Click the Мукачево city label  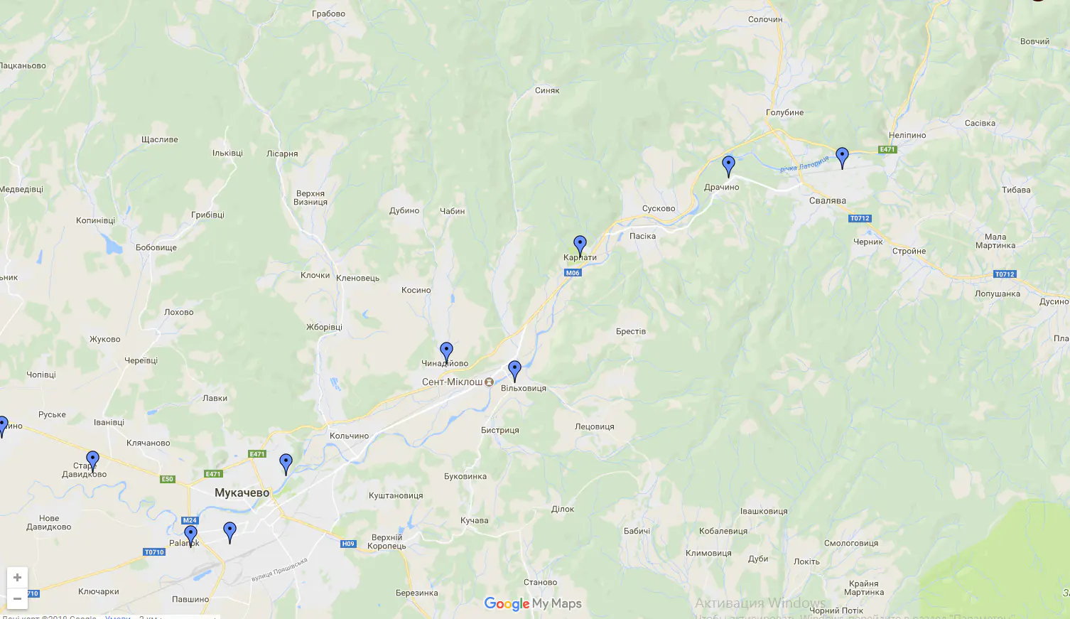[242, 492]
